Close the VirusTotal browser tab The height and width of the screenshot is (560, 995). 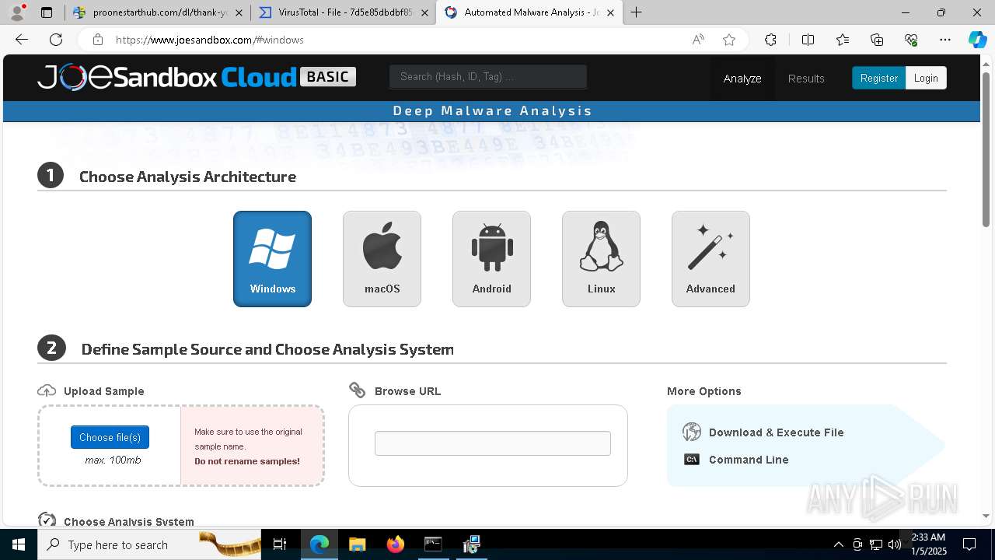(424, 12)
